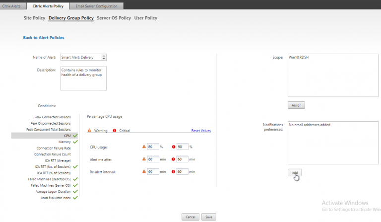The height and width of the screenshot is (222, 381).
Task: Select the Server OS Policy section
Action: (114, 18)
